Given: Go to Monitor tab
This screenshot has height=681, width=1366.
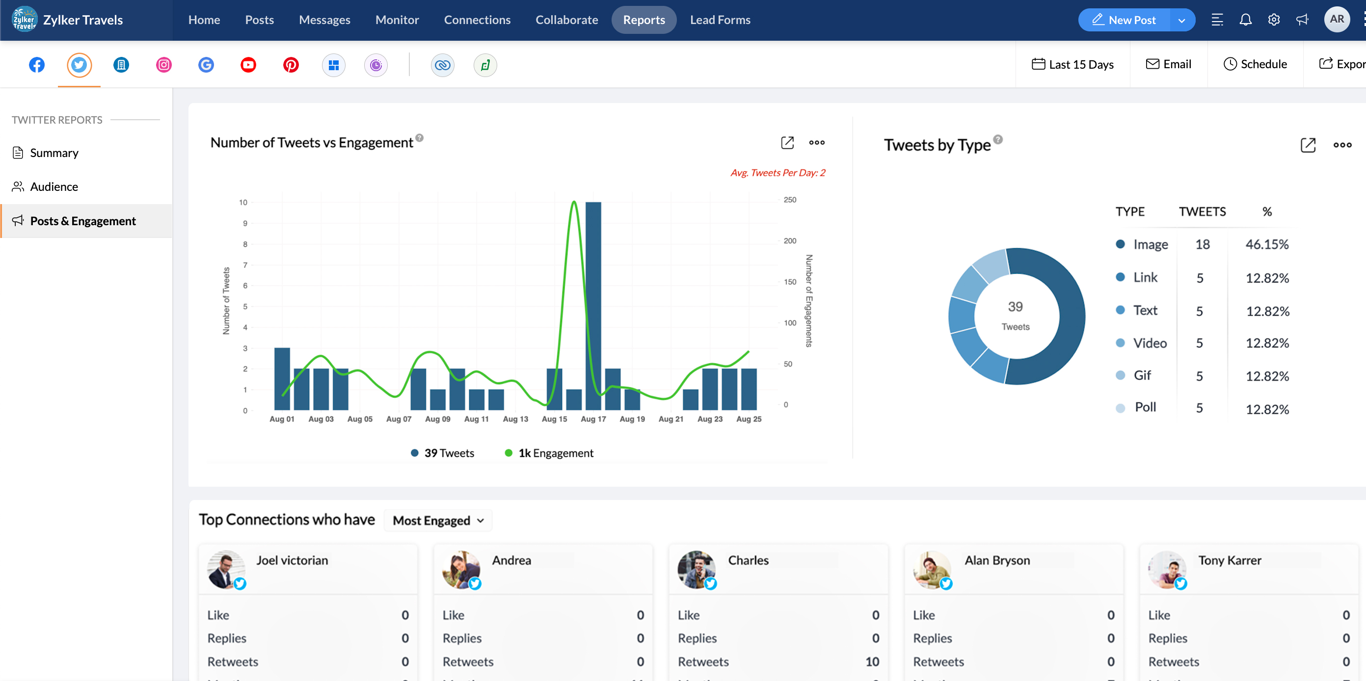Looking at the screenshot, I should coord(397,20).
